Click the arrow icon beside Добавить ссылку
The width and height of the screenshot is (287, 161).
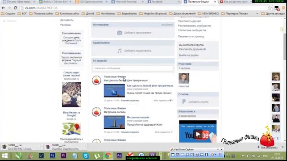pyautogui.click(x=184, y=102)
